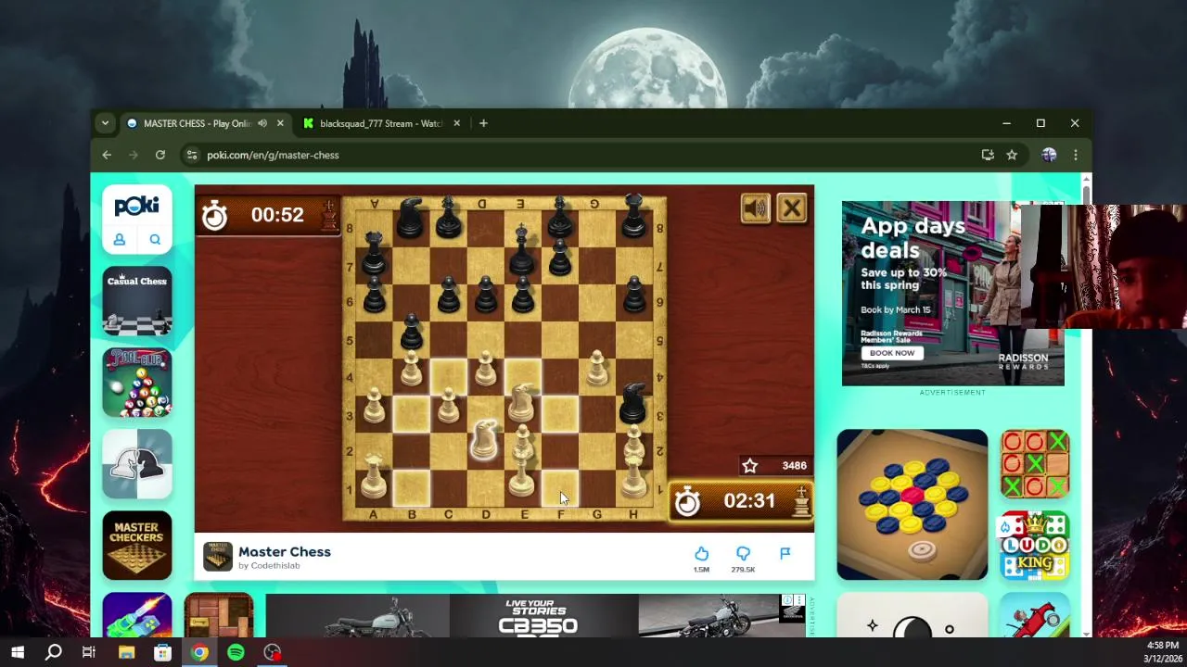Viewport: 1187px width, 667px height.
Task: Move knight to highlighted square E4
Action: click(523, 376)
